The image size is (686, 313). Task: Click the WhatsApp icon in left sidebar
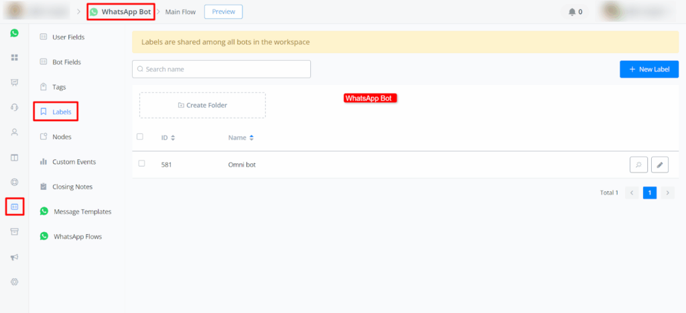(14, 33)
